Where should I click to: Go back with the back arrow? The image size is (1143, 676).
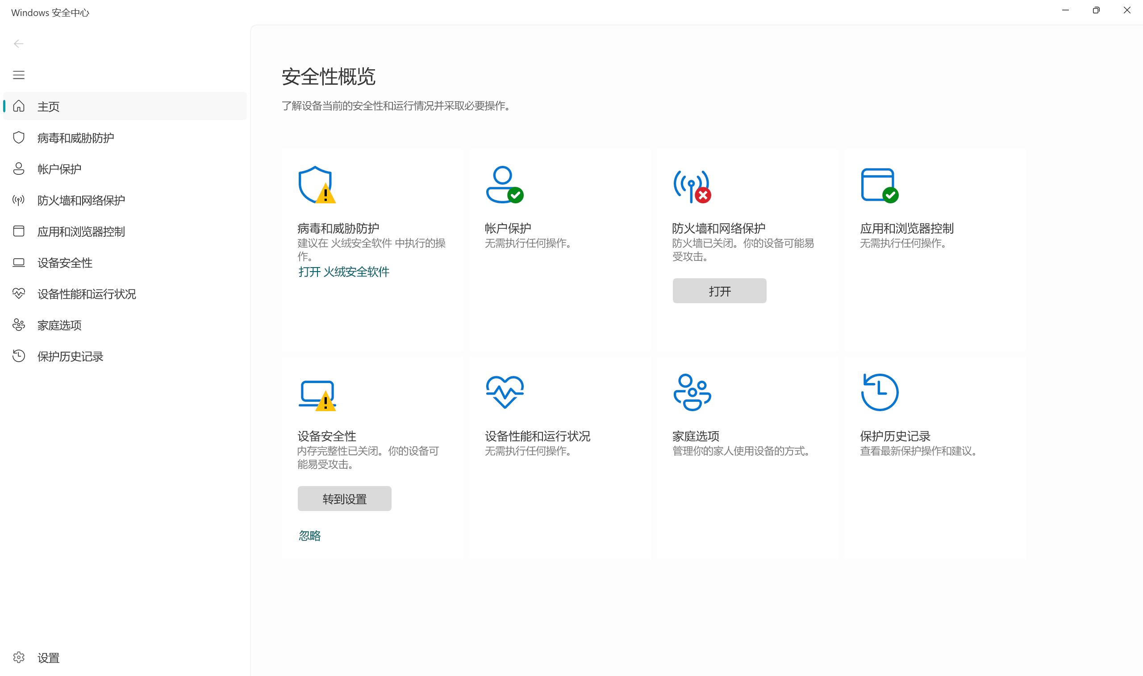[x=19, y=44]
